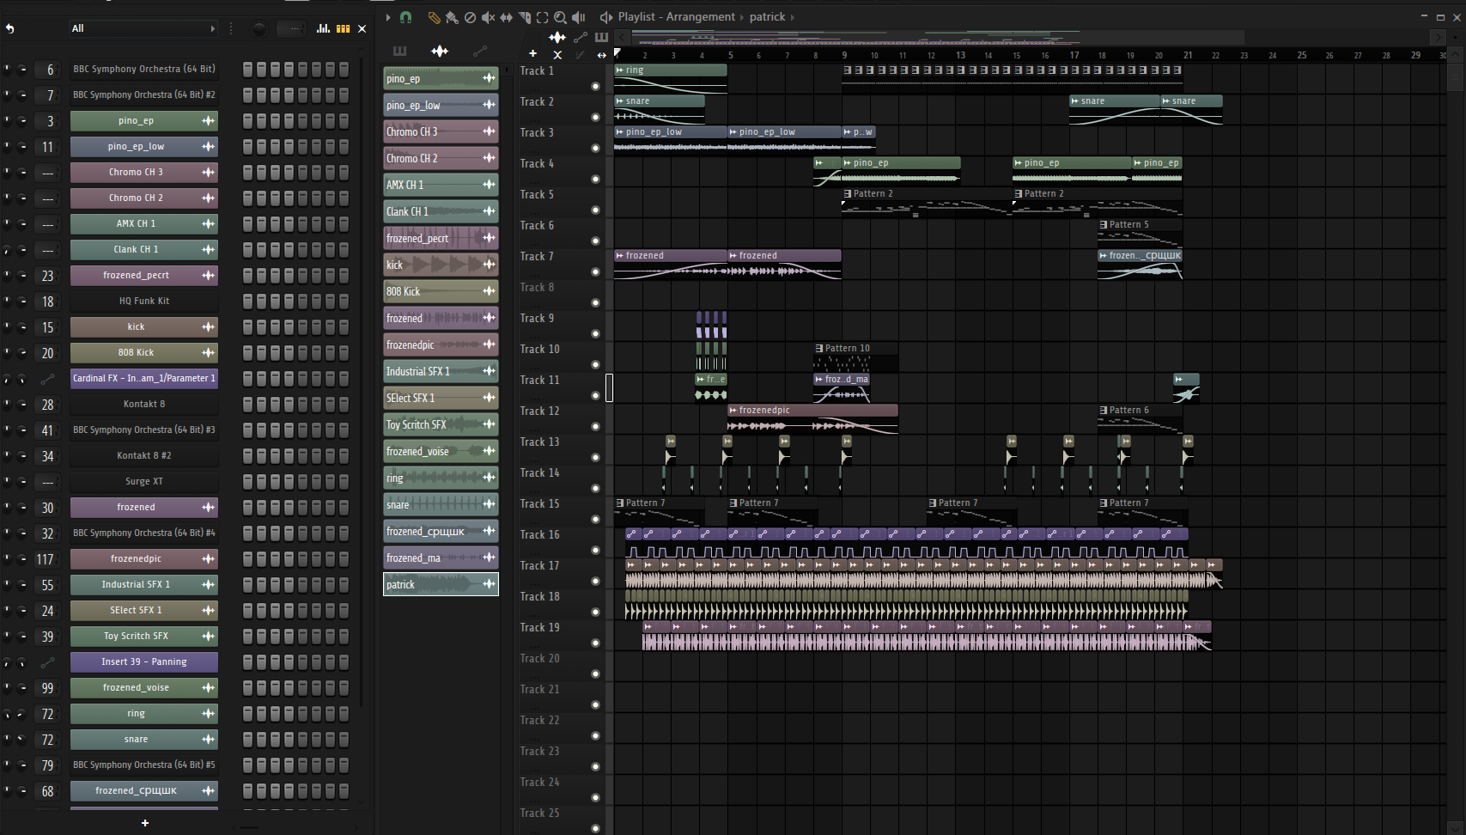Mute Track 10 with its round toggle

(595, 364)
